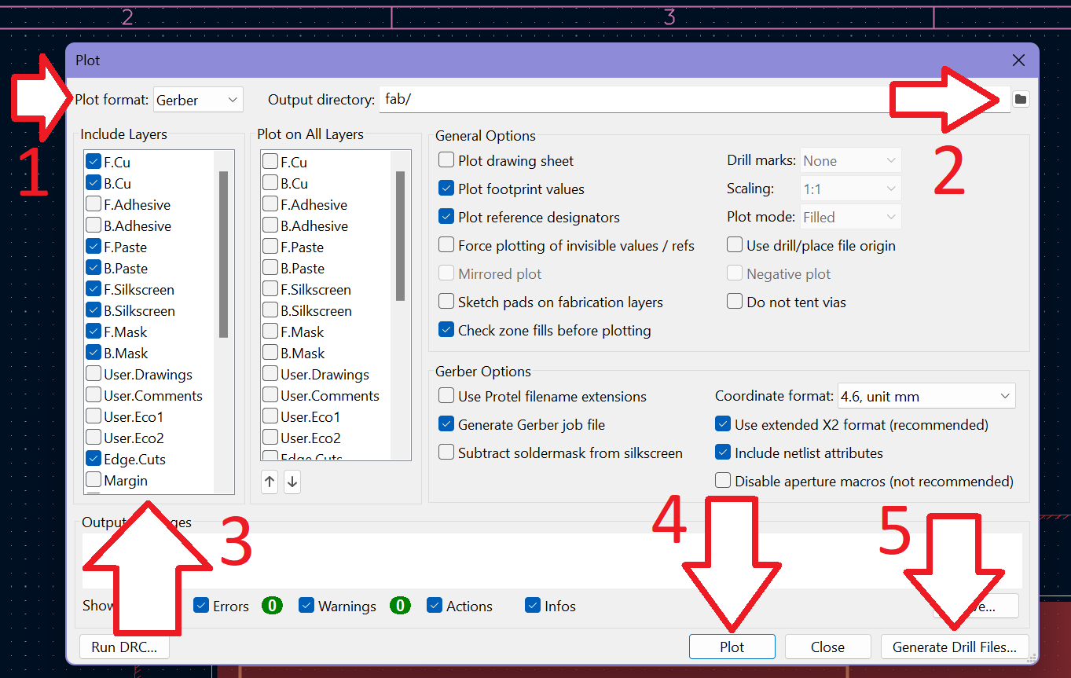This screenshot has height=678, width=1071.
Task: Toggle Plot footprint values
Action: click(446, 189)
